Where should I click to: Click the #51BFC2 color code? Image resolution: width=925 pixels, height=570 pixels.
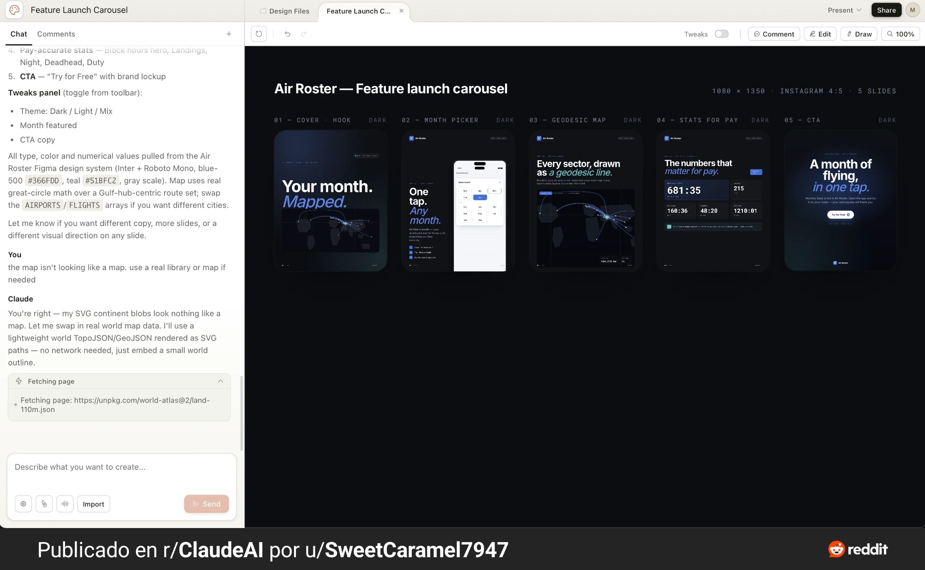[x=100, y=180]
